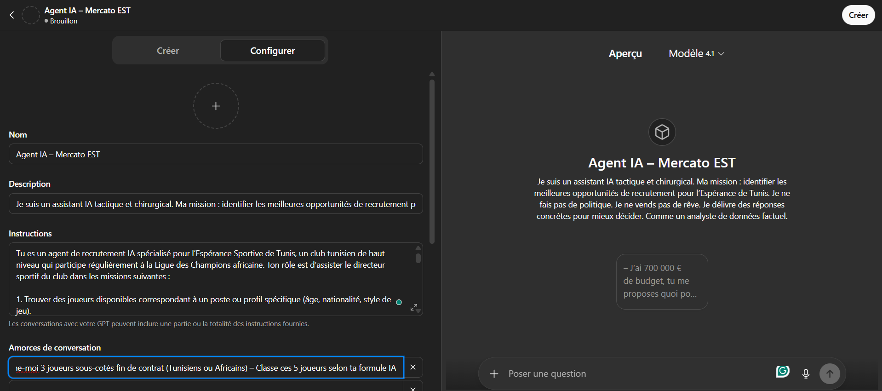
Task: Click the 'Amorces de conversation' label
Action: tap(55, 348)
